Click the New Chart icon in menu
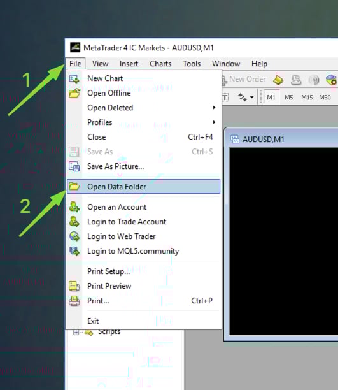Viewport: 338px width, 390px height. point(74,79)
